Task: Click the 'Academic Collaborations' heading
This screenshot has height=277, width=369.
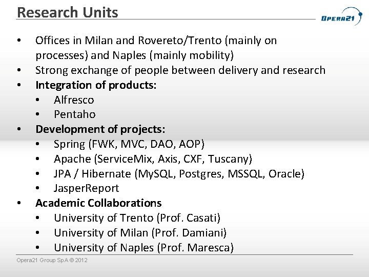Action: pyautogui.click(x=98, y=203)
